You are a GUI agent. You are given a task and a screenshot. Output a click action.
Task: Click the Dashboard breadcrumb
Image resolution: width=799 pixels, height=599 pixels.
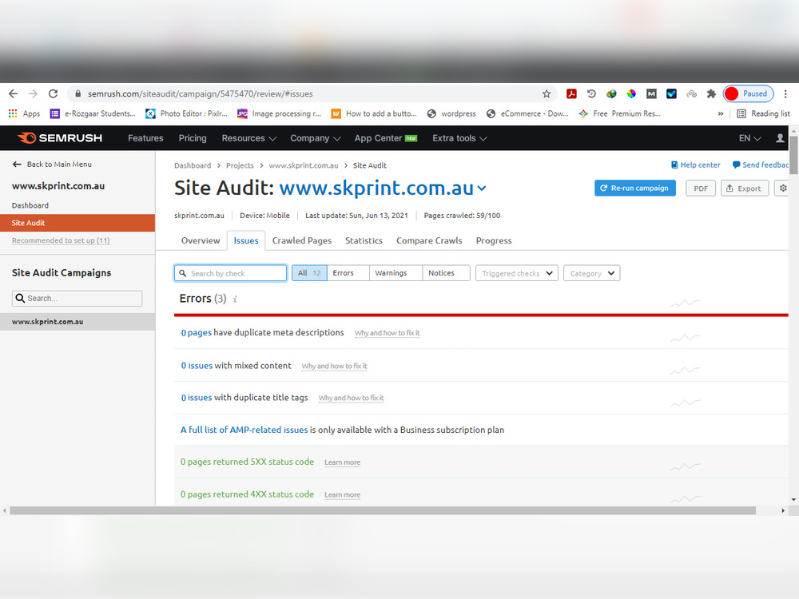coord(193,165)
